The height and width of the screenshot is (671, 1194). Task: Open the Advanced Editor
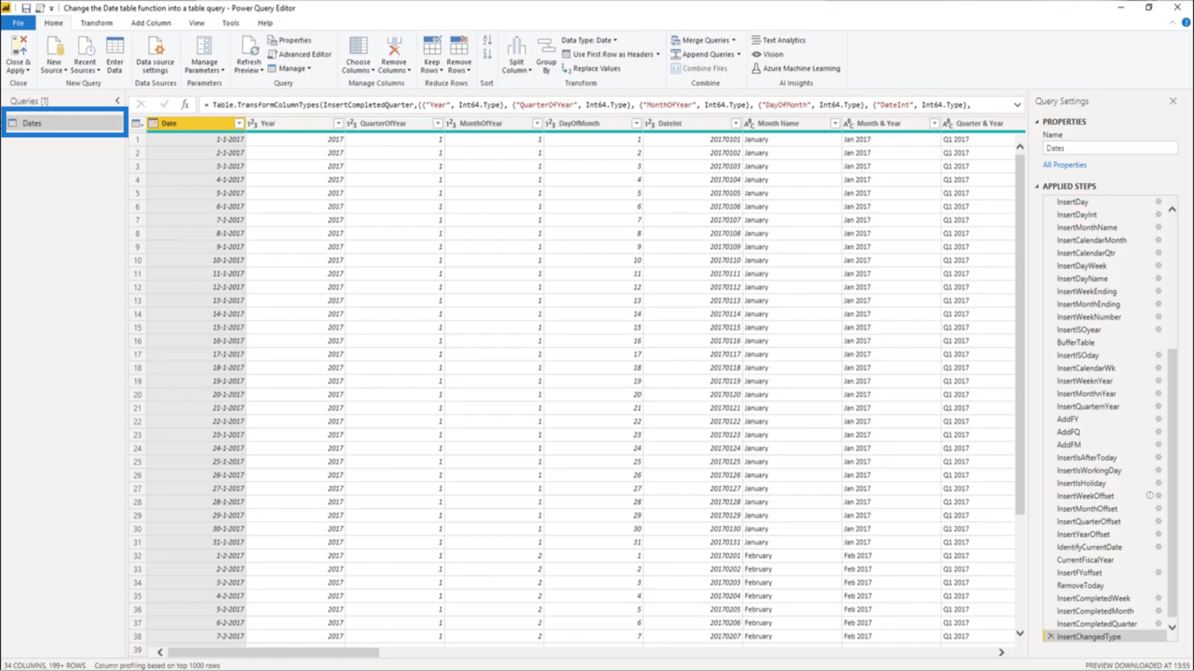[x=299, y=54]
